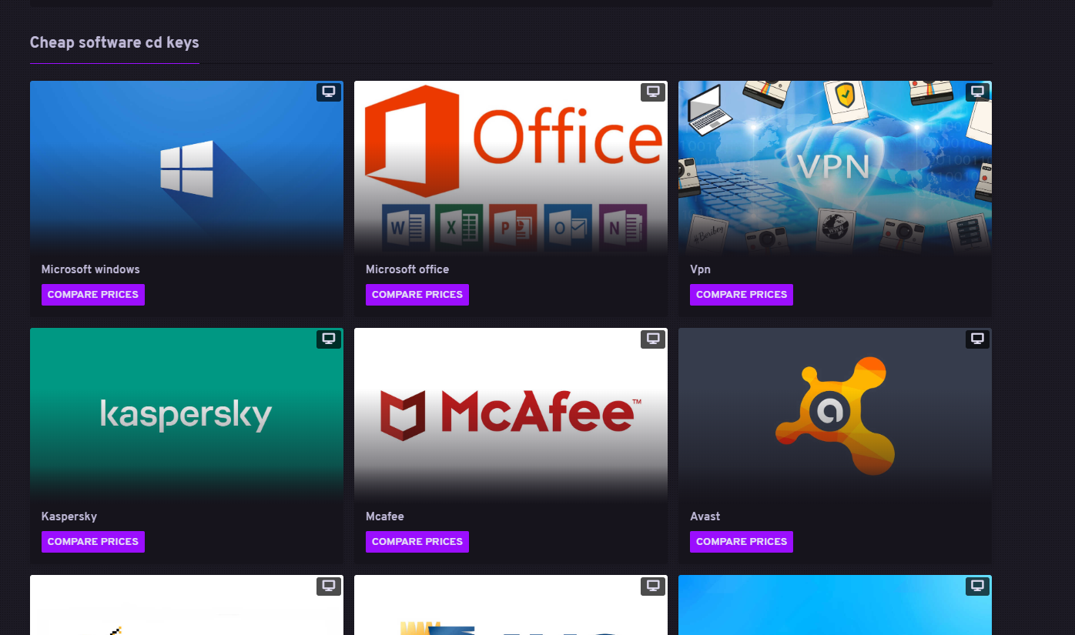Click PC platform icon on Avast card

tap(977, 339)
